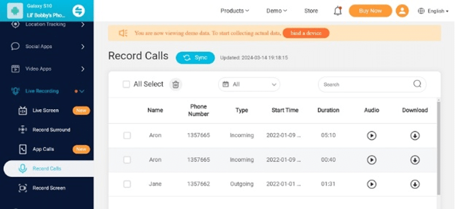455x209 pixels.
Task: Click the App Calls phone icon
Action: point(23,149)
